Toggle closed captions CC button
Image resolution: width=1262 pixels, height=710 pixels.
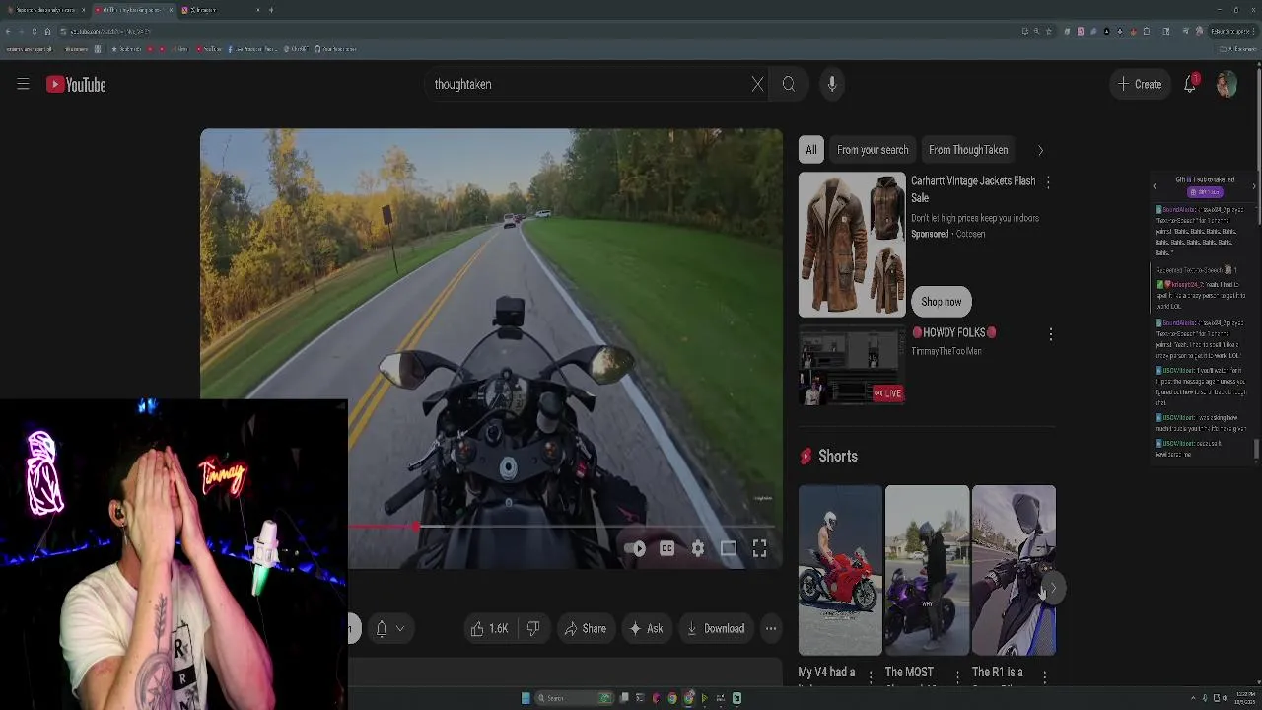coord(666,548)
